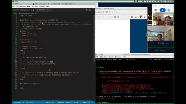
Task: Split the editor to the right
Action: (x=90, y=10)
